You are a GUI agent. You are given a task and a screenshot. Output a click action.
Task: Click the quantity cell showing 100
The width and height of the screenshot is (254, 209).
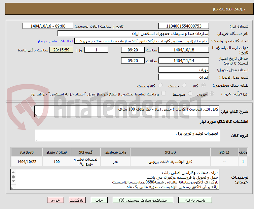[x=57, y=162]
